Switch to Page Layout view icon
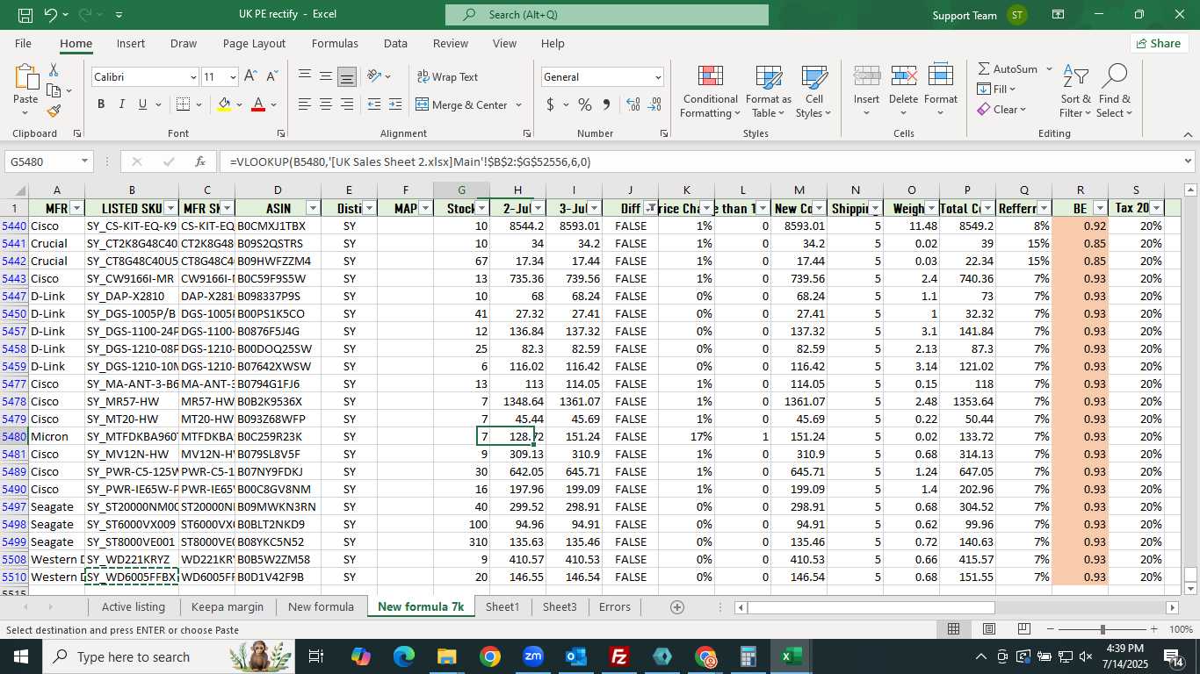1200x674 pixels. pyautogui.click(x=988, y=629)
